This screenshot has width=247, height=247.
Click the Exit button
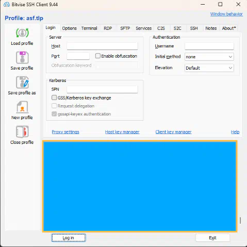coord(212,238)
